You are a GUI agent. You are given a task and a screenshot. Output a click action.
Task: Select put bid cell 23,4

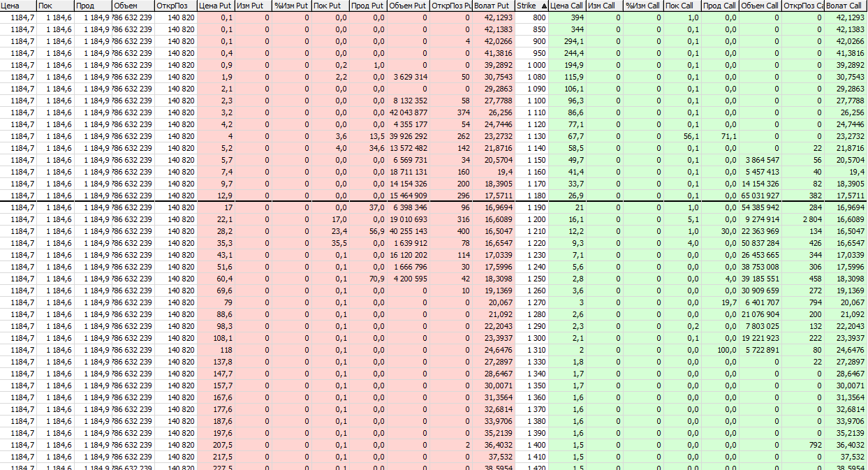pos(330,231)
